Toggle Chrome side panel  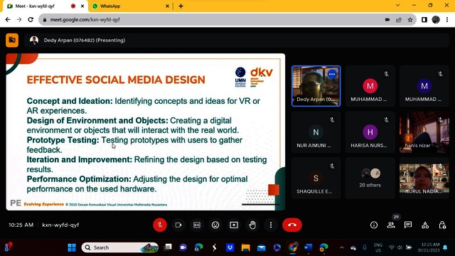[x=424, y=20]
